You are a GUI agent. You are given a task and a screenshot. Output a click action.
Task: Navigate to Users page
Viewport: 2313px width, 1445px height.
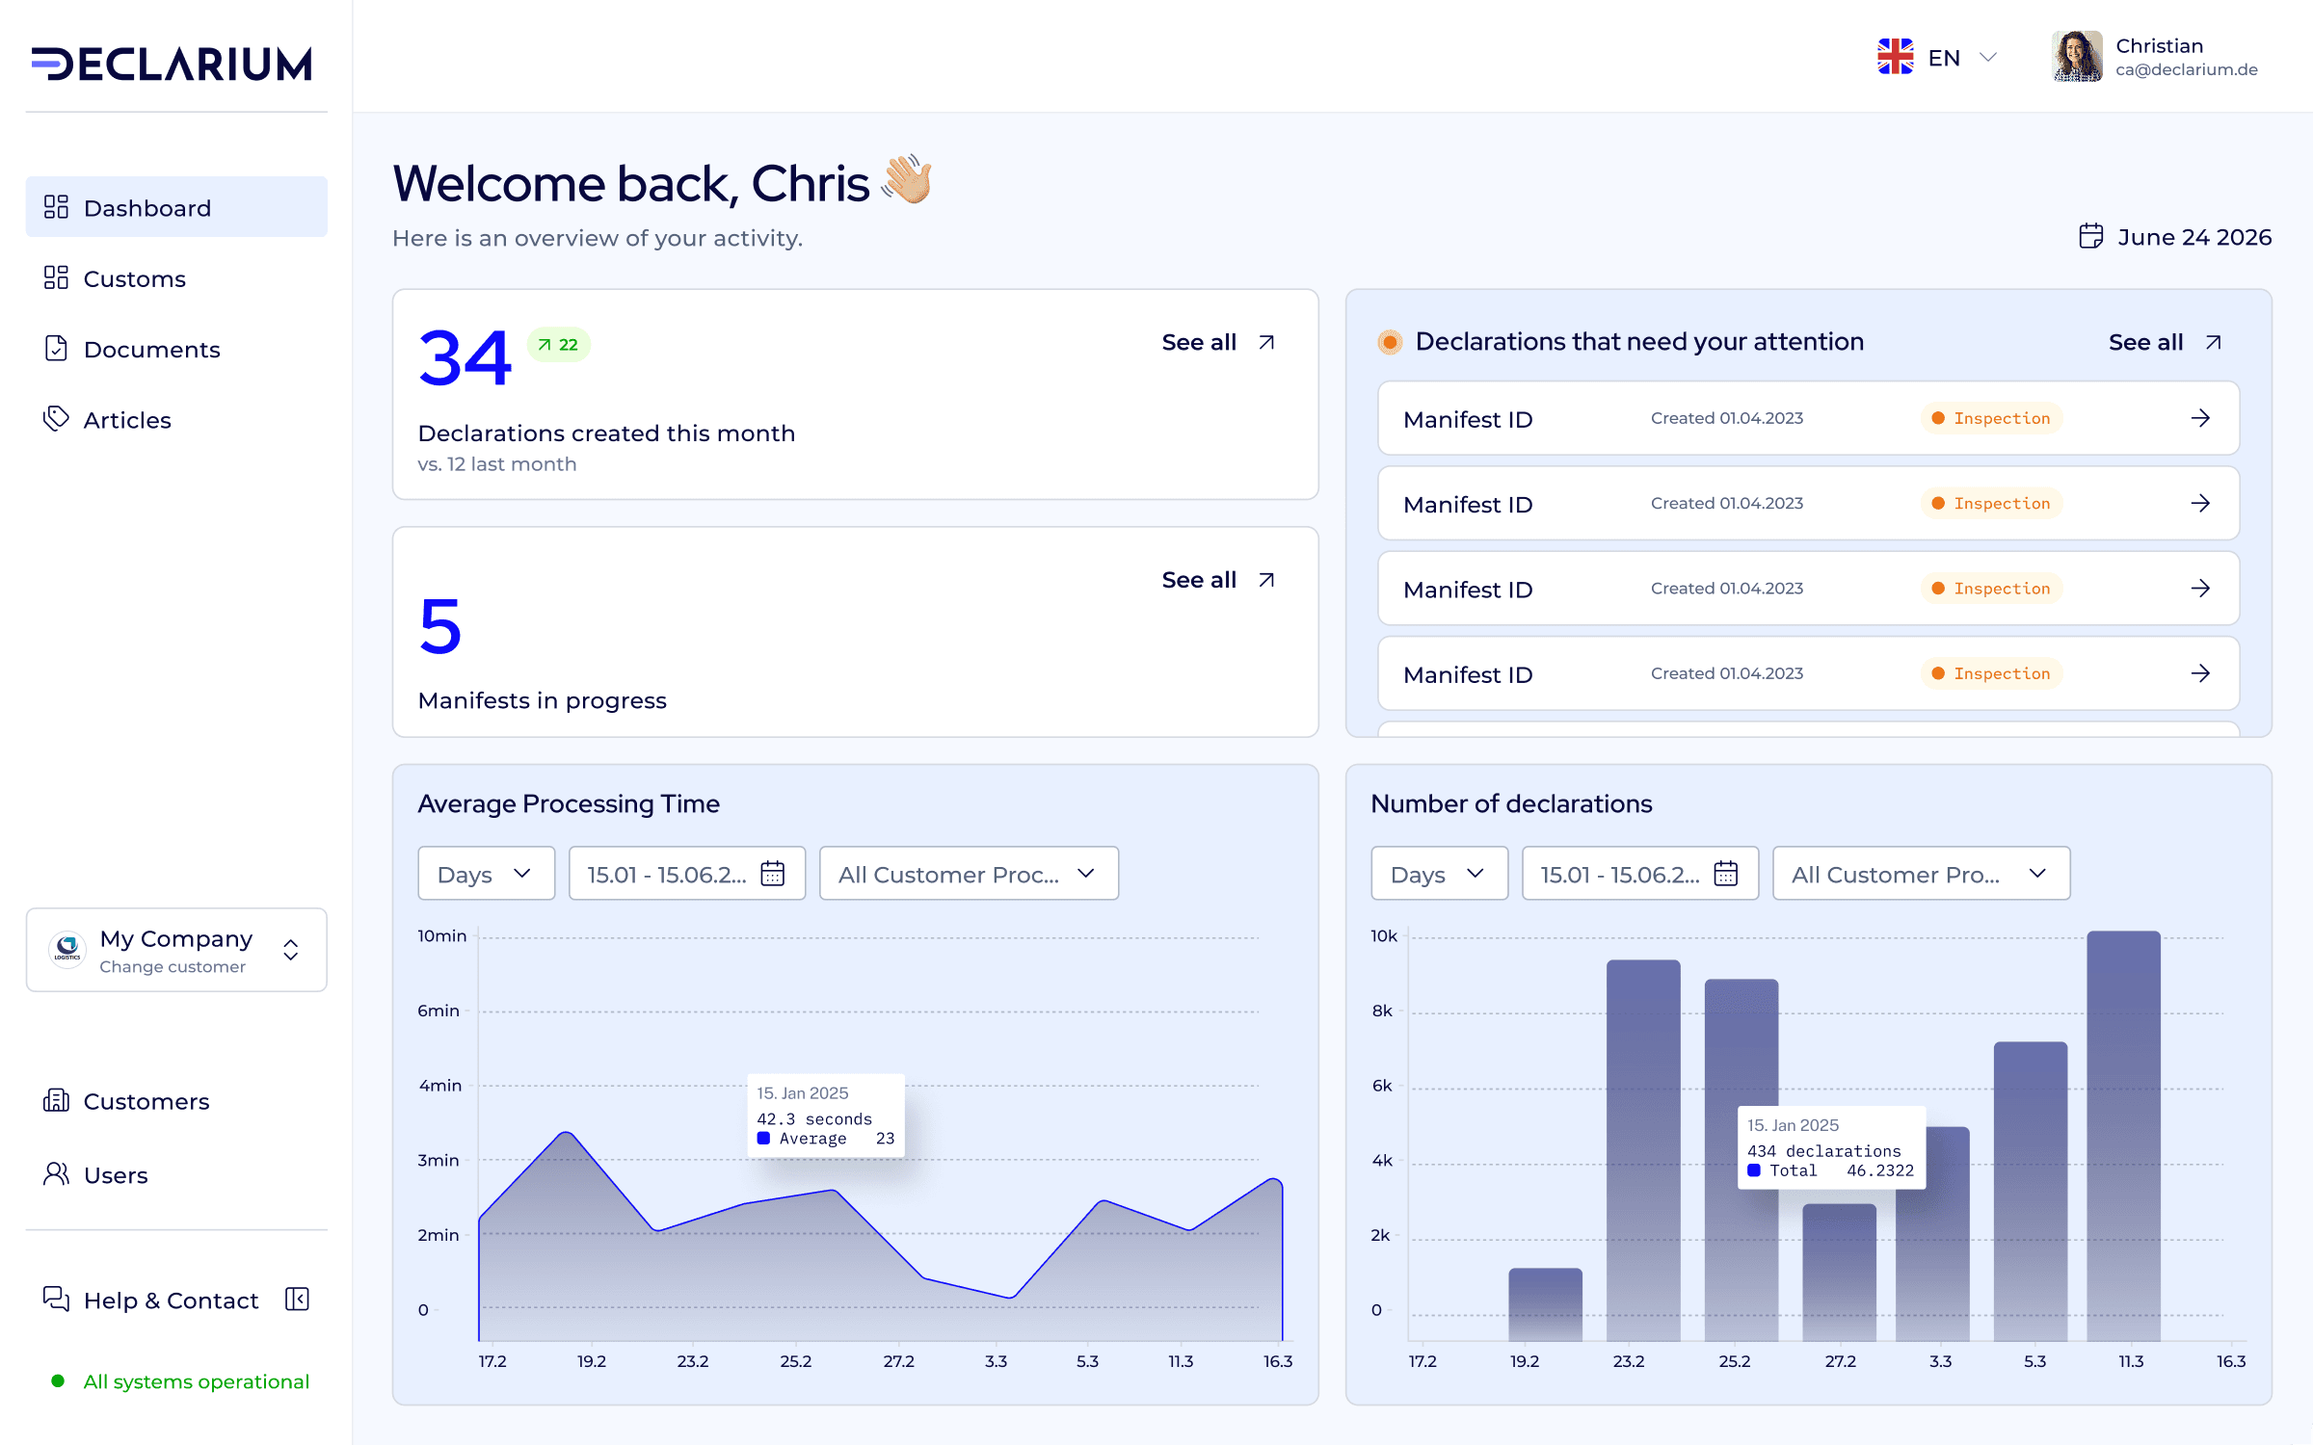click(x=116, y=1175)
